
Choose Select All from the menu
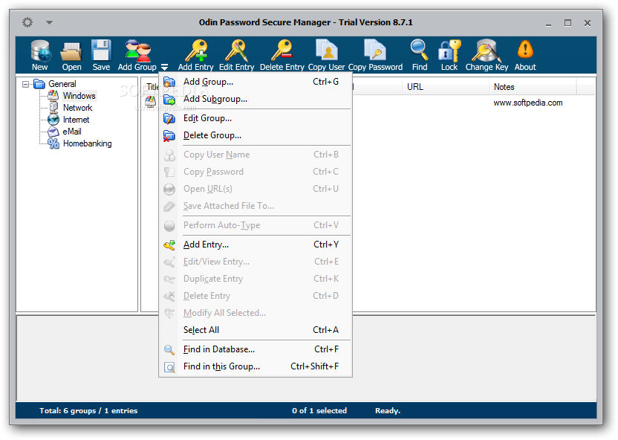(256, 330)
